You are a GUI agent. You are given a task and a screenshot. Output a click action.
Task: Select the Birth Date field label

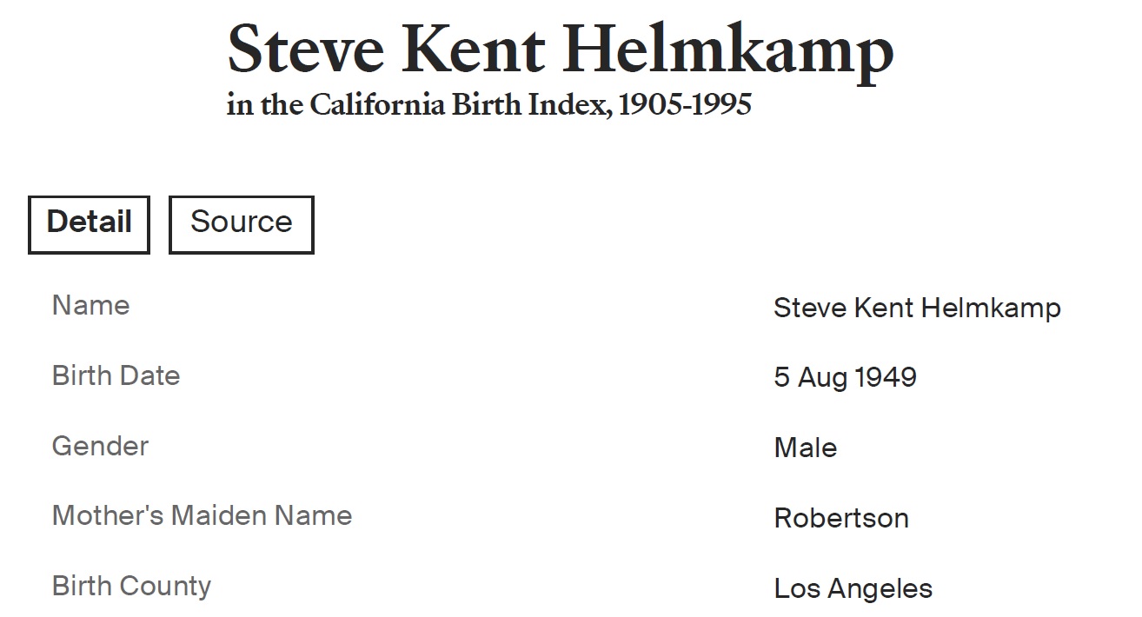click(x=116, y=376)
